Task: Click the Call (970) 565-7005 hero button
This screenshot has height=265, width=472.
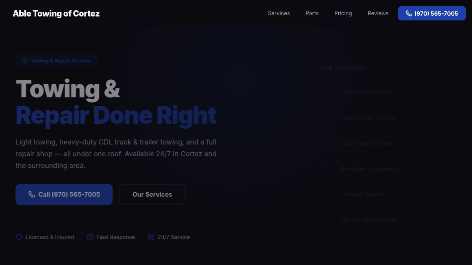Action: click(64, 194)
